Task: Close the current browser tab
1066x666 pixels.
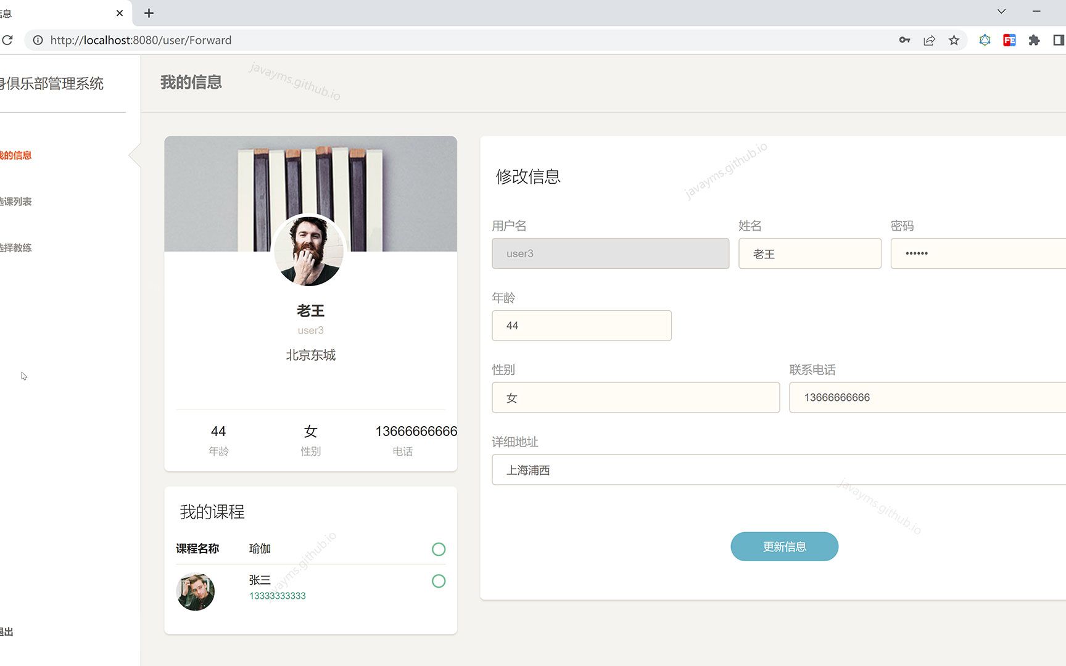Action: (120, 13)
